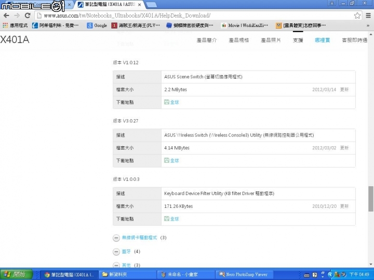This screenshot has width=374, height=280.
Task: Open the 應用程式 apps bookmark
Action: point(15,25)
